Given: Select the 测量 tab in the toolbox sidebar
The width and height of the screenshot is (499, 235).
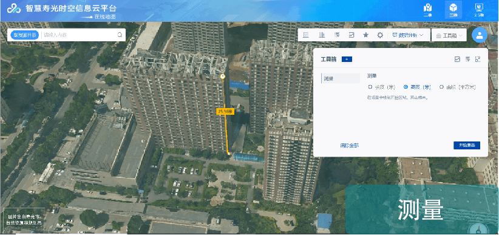Looking at the screenshot, I should [x=341, y=78].
